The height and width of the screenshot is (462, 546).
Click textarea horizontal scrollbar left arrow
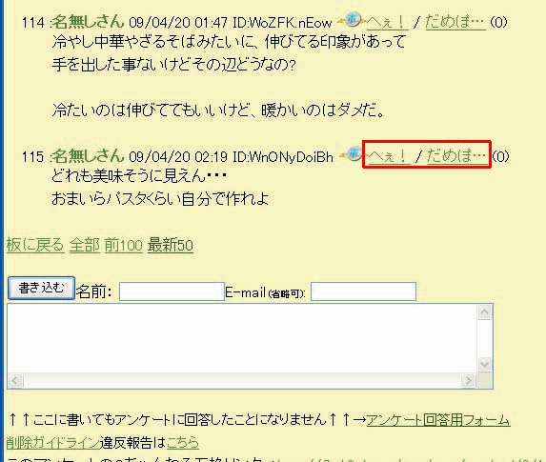pyautogui.click(x=15, y=380)
